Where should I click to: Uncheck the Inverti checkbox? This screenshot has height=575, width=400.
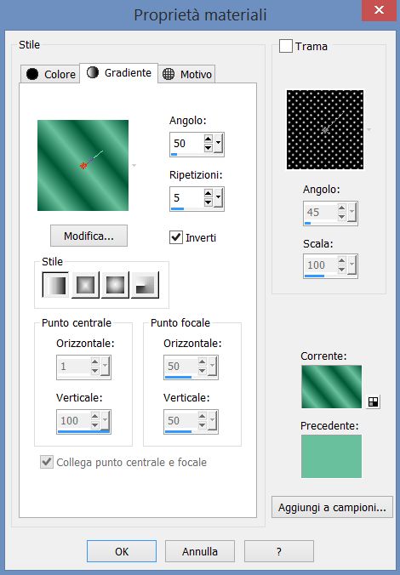[176, 237]
